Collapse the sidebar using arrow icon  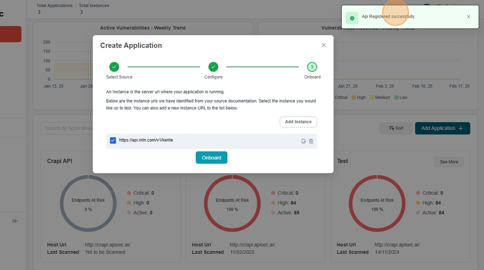coord(15,221)
